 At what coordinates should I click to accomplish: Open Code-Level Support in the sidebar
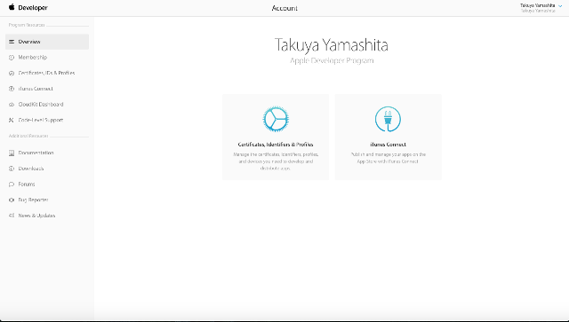41,120
